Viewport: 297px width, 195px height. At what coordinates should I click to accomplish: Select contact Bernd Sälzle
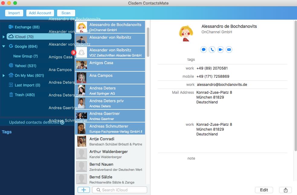[x=110, y=179]
